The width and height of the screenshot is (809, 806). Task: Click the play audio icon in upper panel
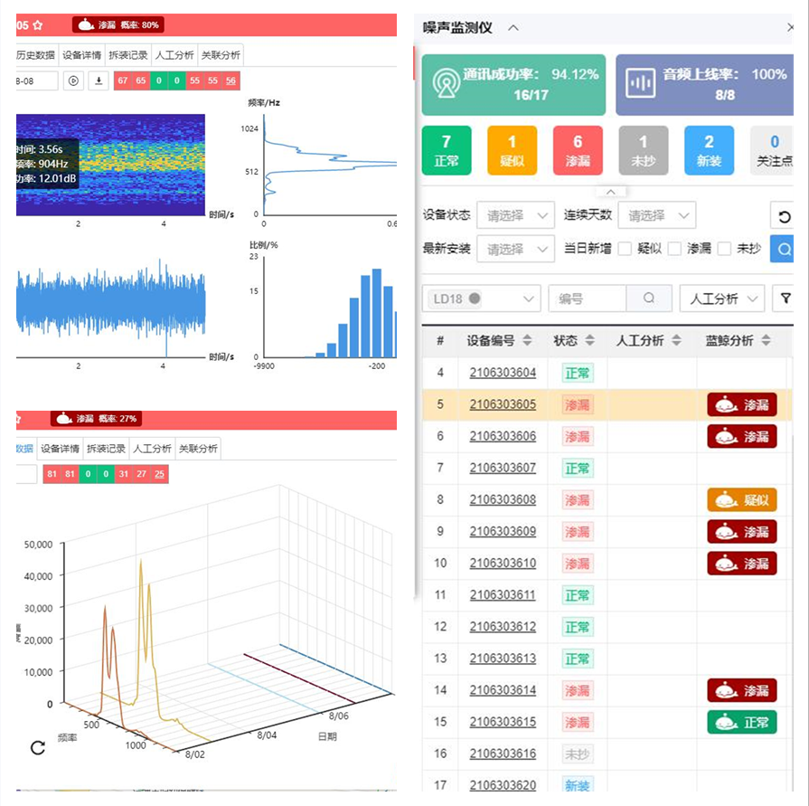point(74,81)
